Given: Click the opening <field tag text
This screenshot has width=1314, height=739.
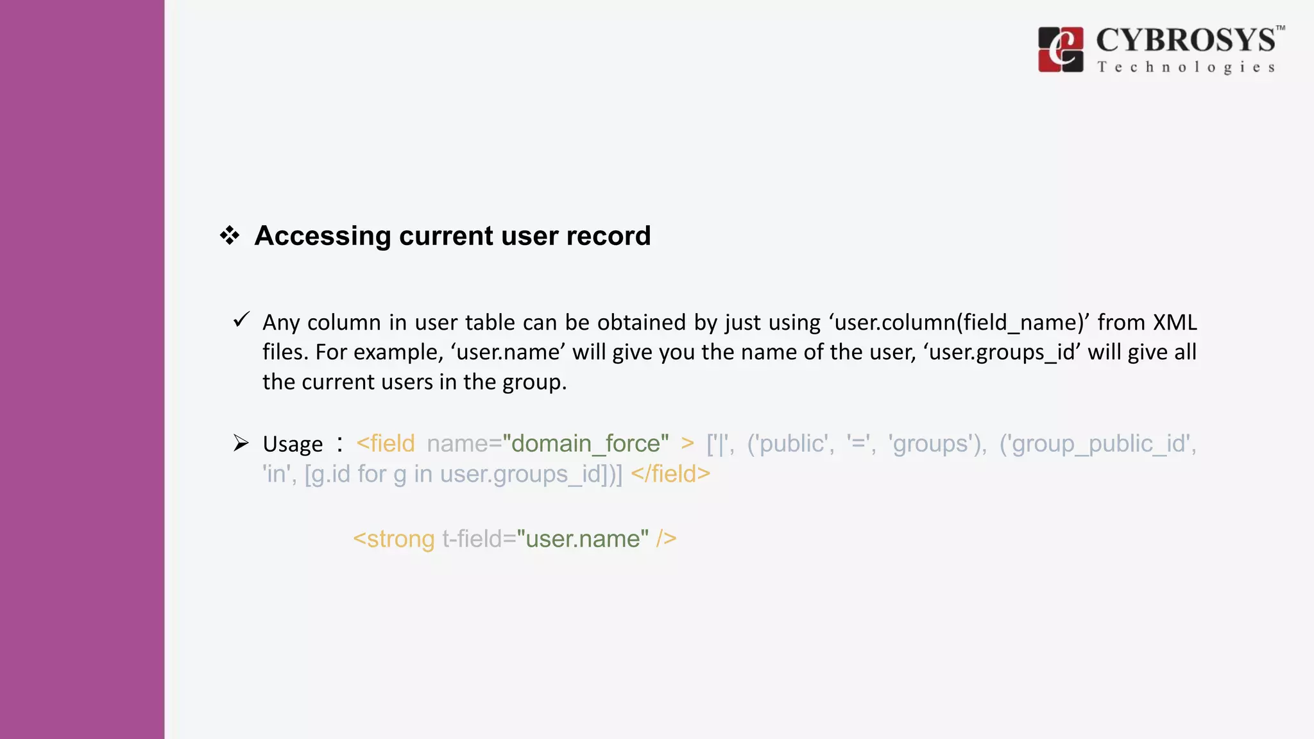Looking at the screenshot, I should [x=386, y=443].
